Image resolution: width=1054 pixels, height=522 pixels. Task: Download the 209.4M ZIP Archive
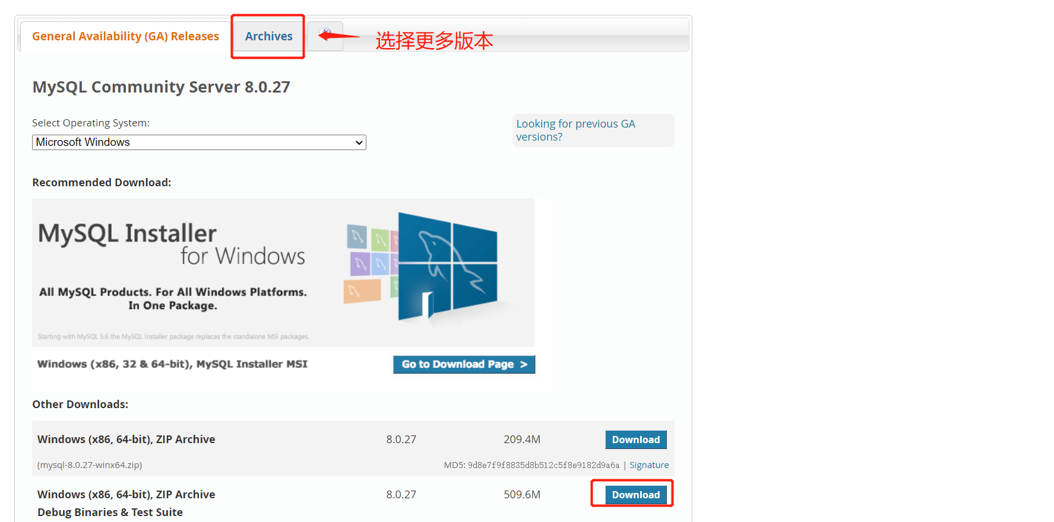pyautogui.click(x=636, y=440)
